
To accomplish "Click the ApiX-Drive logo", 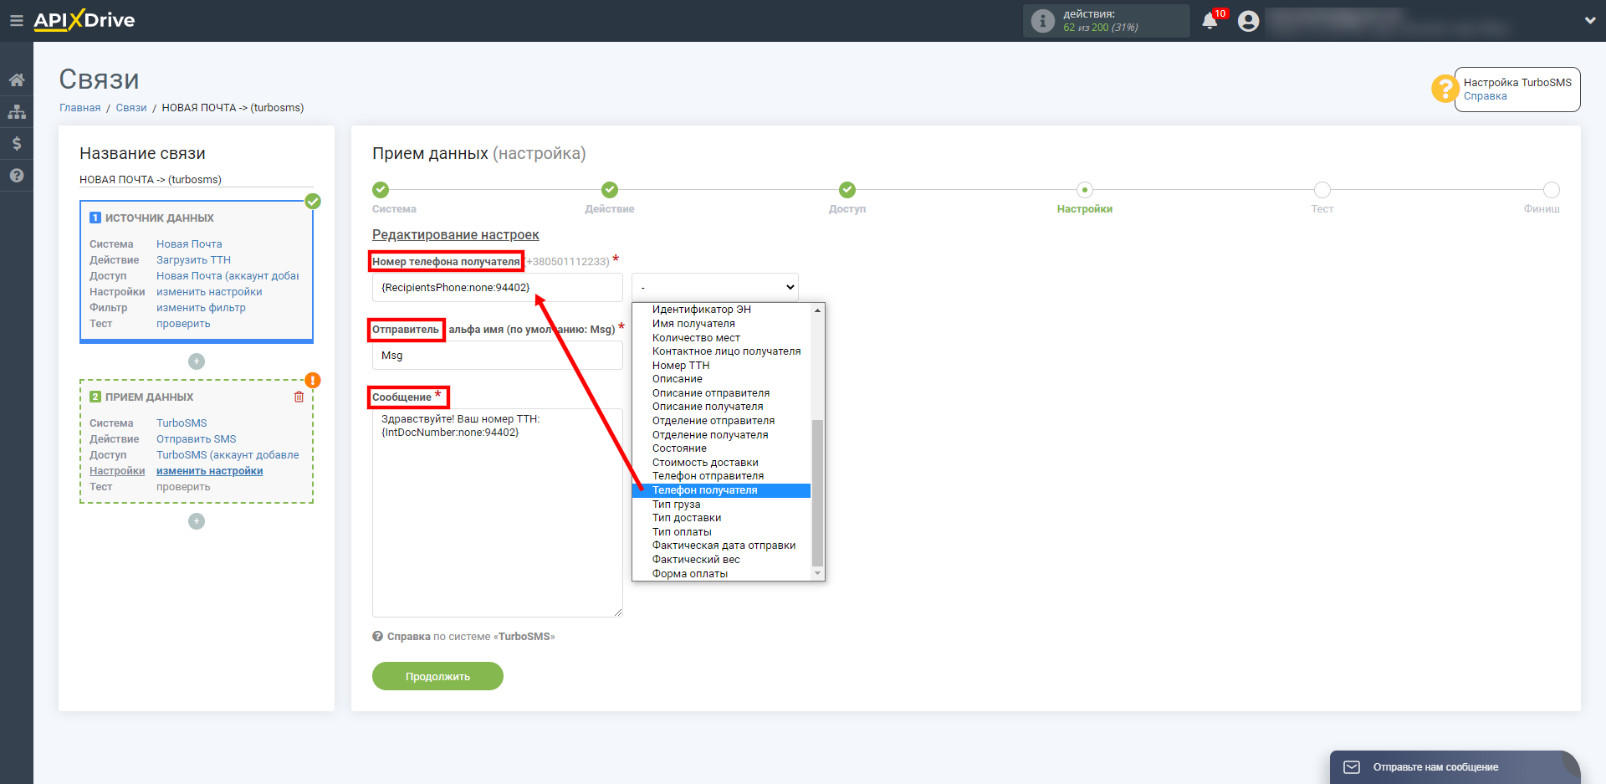I will pos(84,20).
